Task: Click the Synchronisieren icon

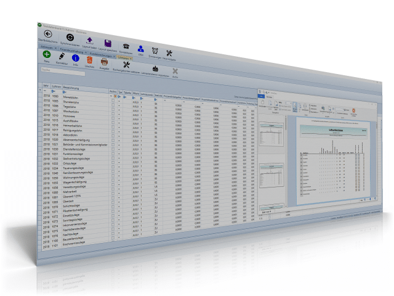Action: point(70,38)
